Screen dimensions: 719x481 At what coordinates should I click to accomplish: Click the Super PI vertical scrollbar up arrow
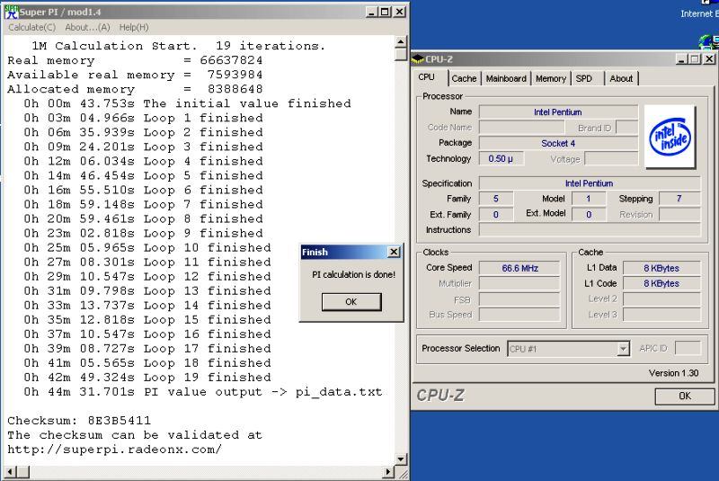[401, 42]
